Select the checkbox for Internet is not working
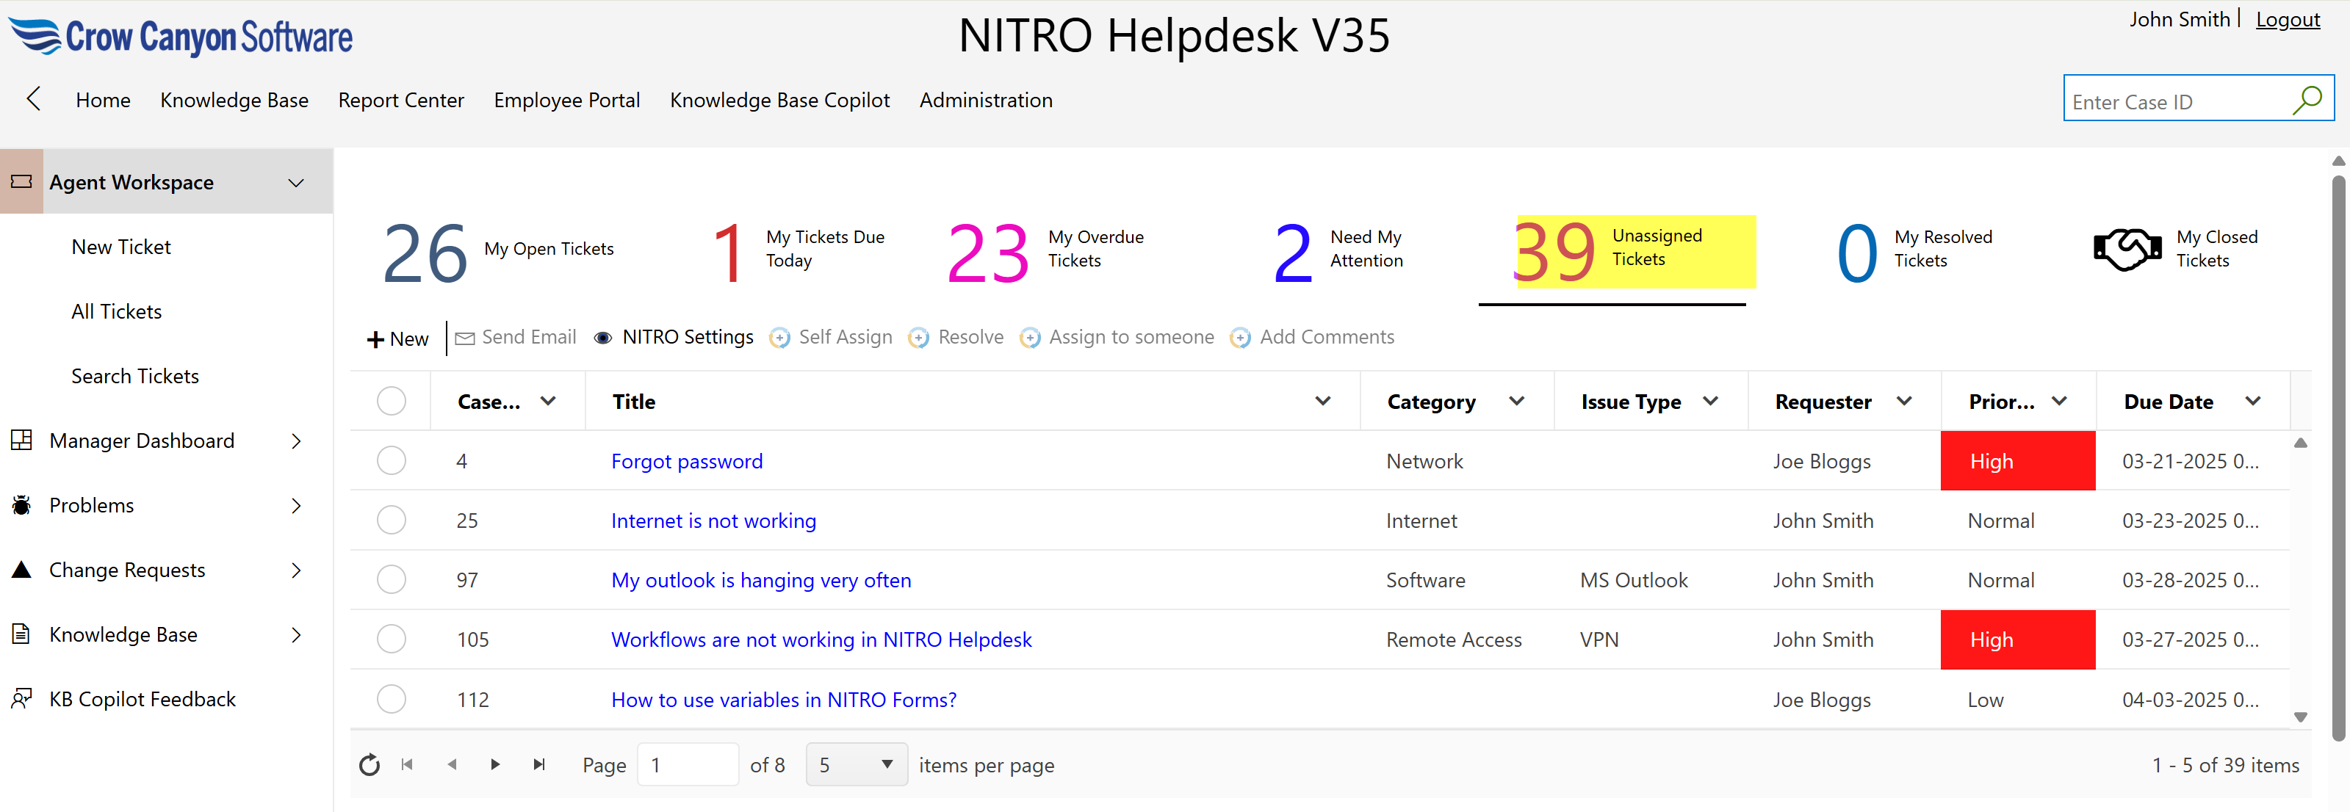The image size is (2350, 812). coord(392,520)
